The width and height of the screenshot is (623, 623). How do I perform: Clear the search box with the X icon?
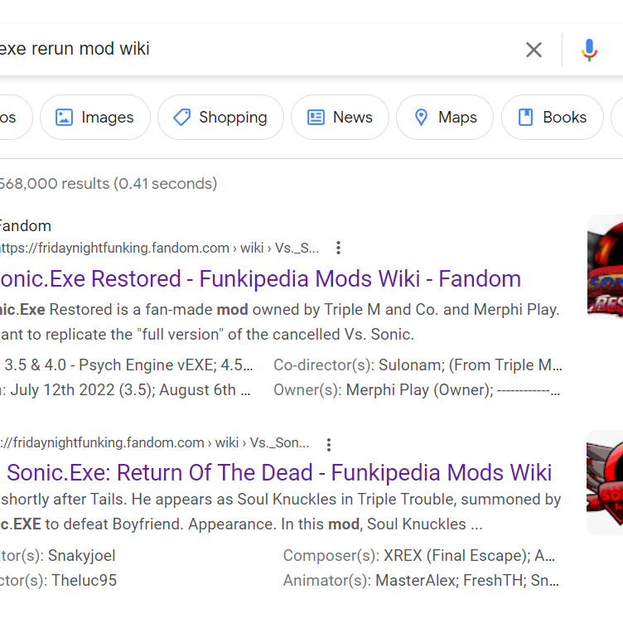coord(534,50)
